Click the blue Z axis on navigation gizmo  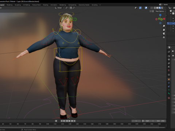(x=160, y=15)
